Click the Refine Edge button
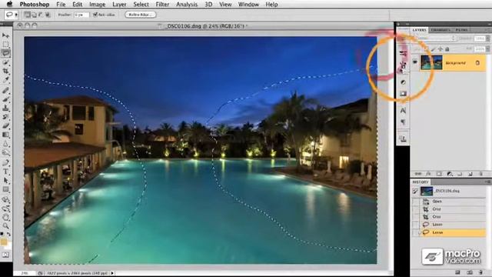Screen dimensions: 492x277 (140, 15)
